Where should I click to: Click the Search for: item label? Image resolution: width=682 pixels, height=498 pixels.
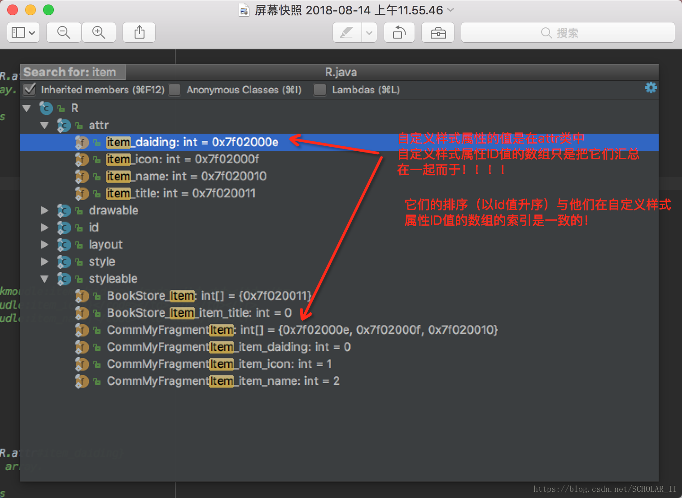(70, 72)
